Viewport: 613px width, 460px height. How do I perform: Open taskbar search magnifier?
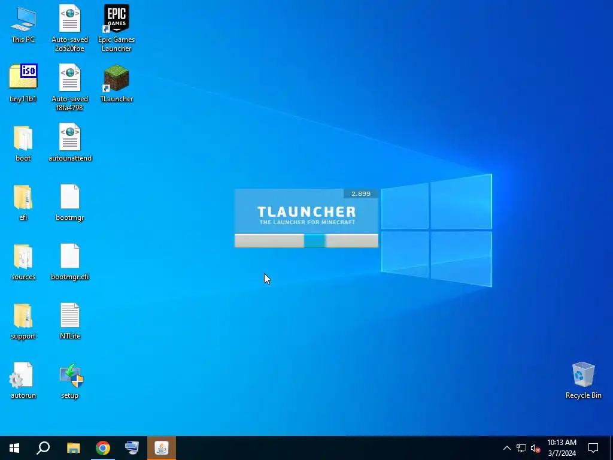tap(43, 448)
